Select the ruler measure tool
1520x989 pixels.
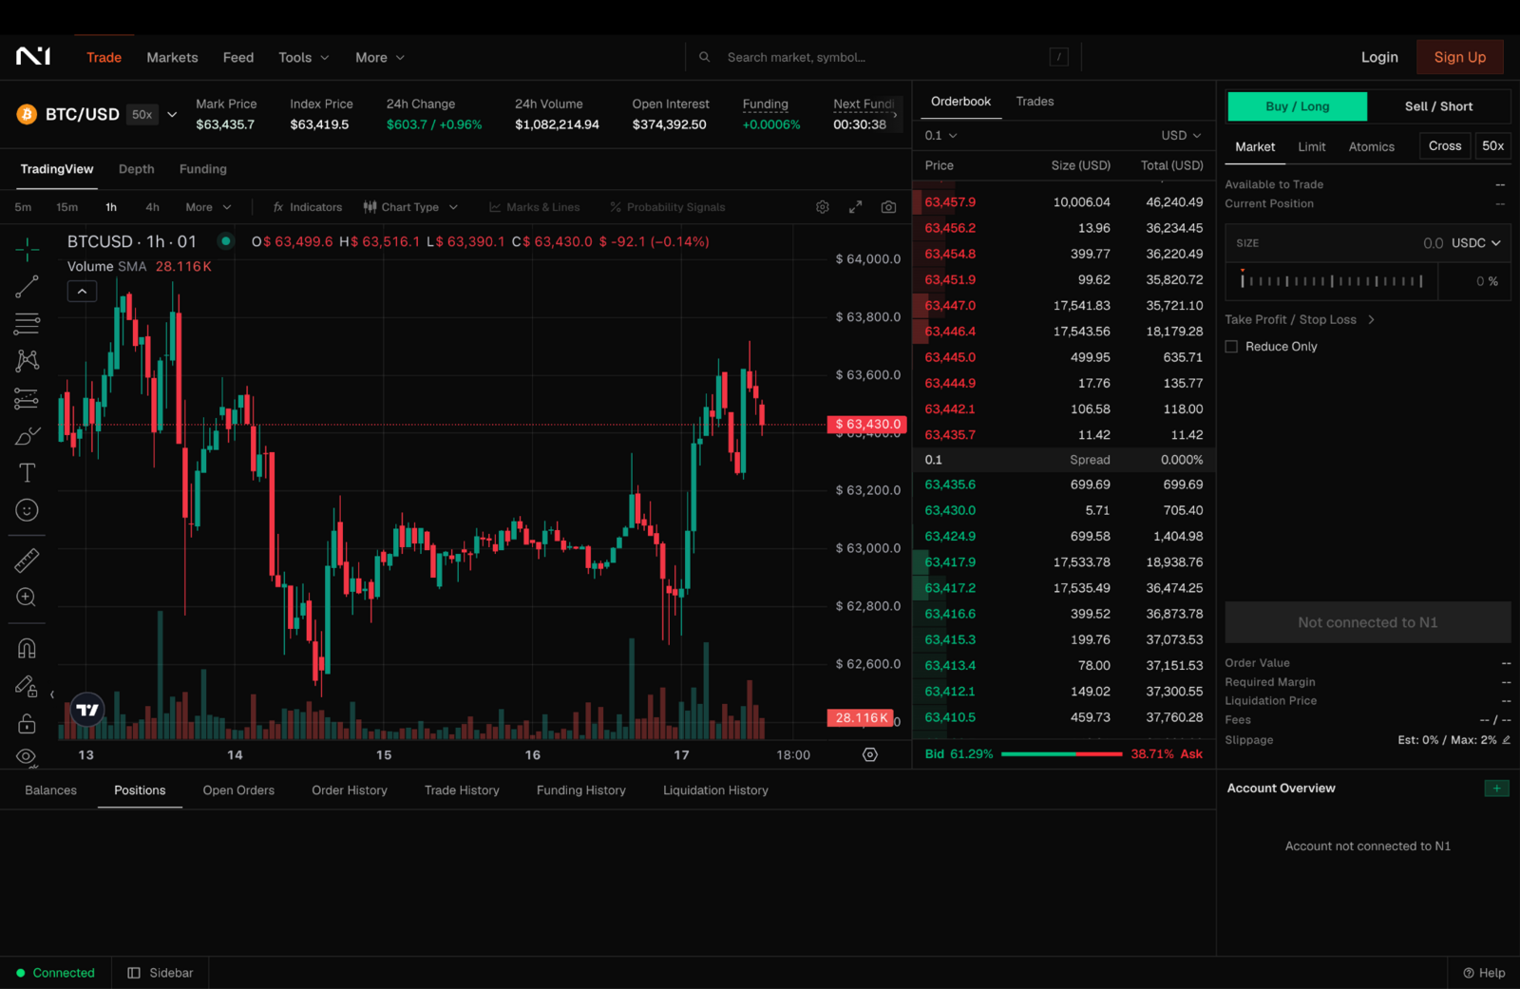[27, 561]
